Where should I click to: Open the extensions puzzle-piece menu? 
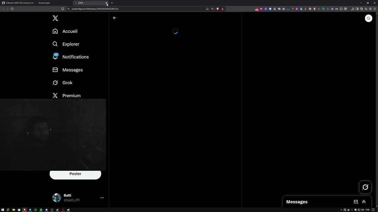341,9
